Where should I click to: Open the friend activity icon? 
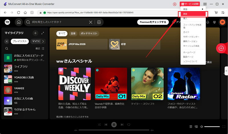[215, 22]
